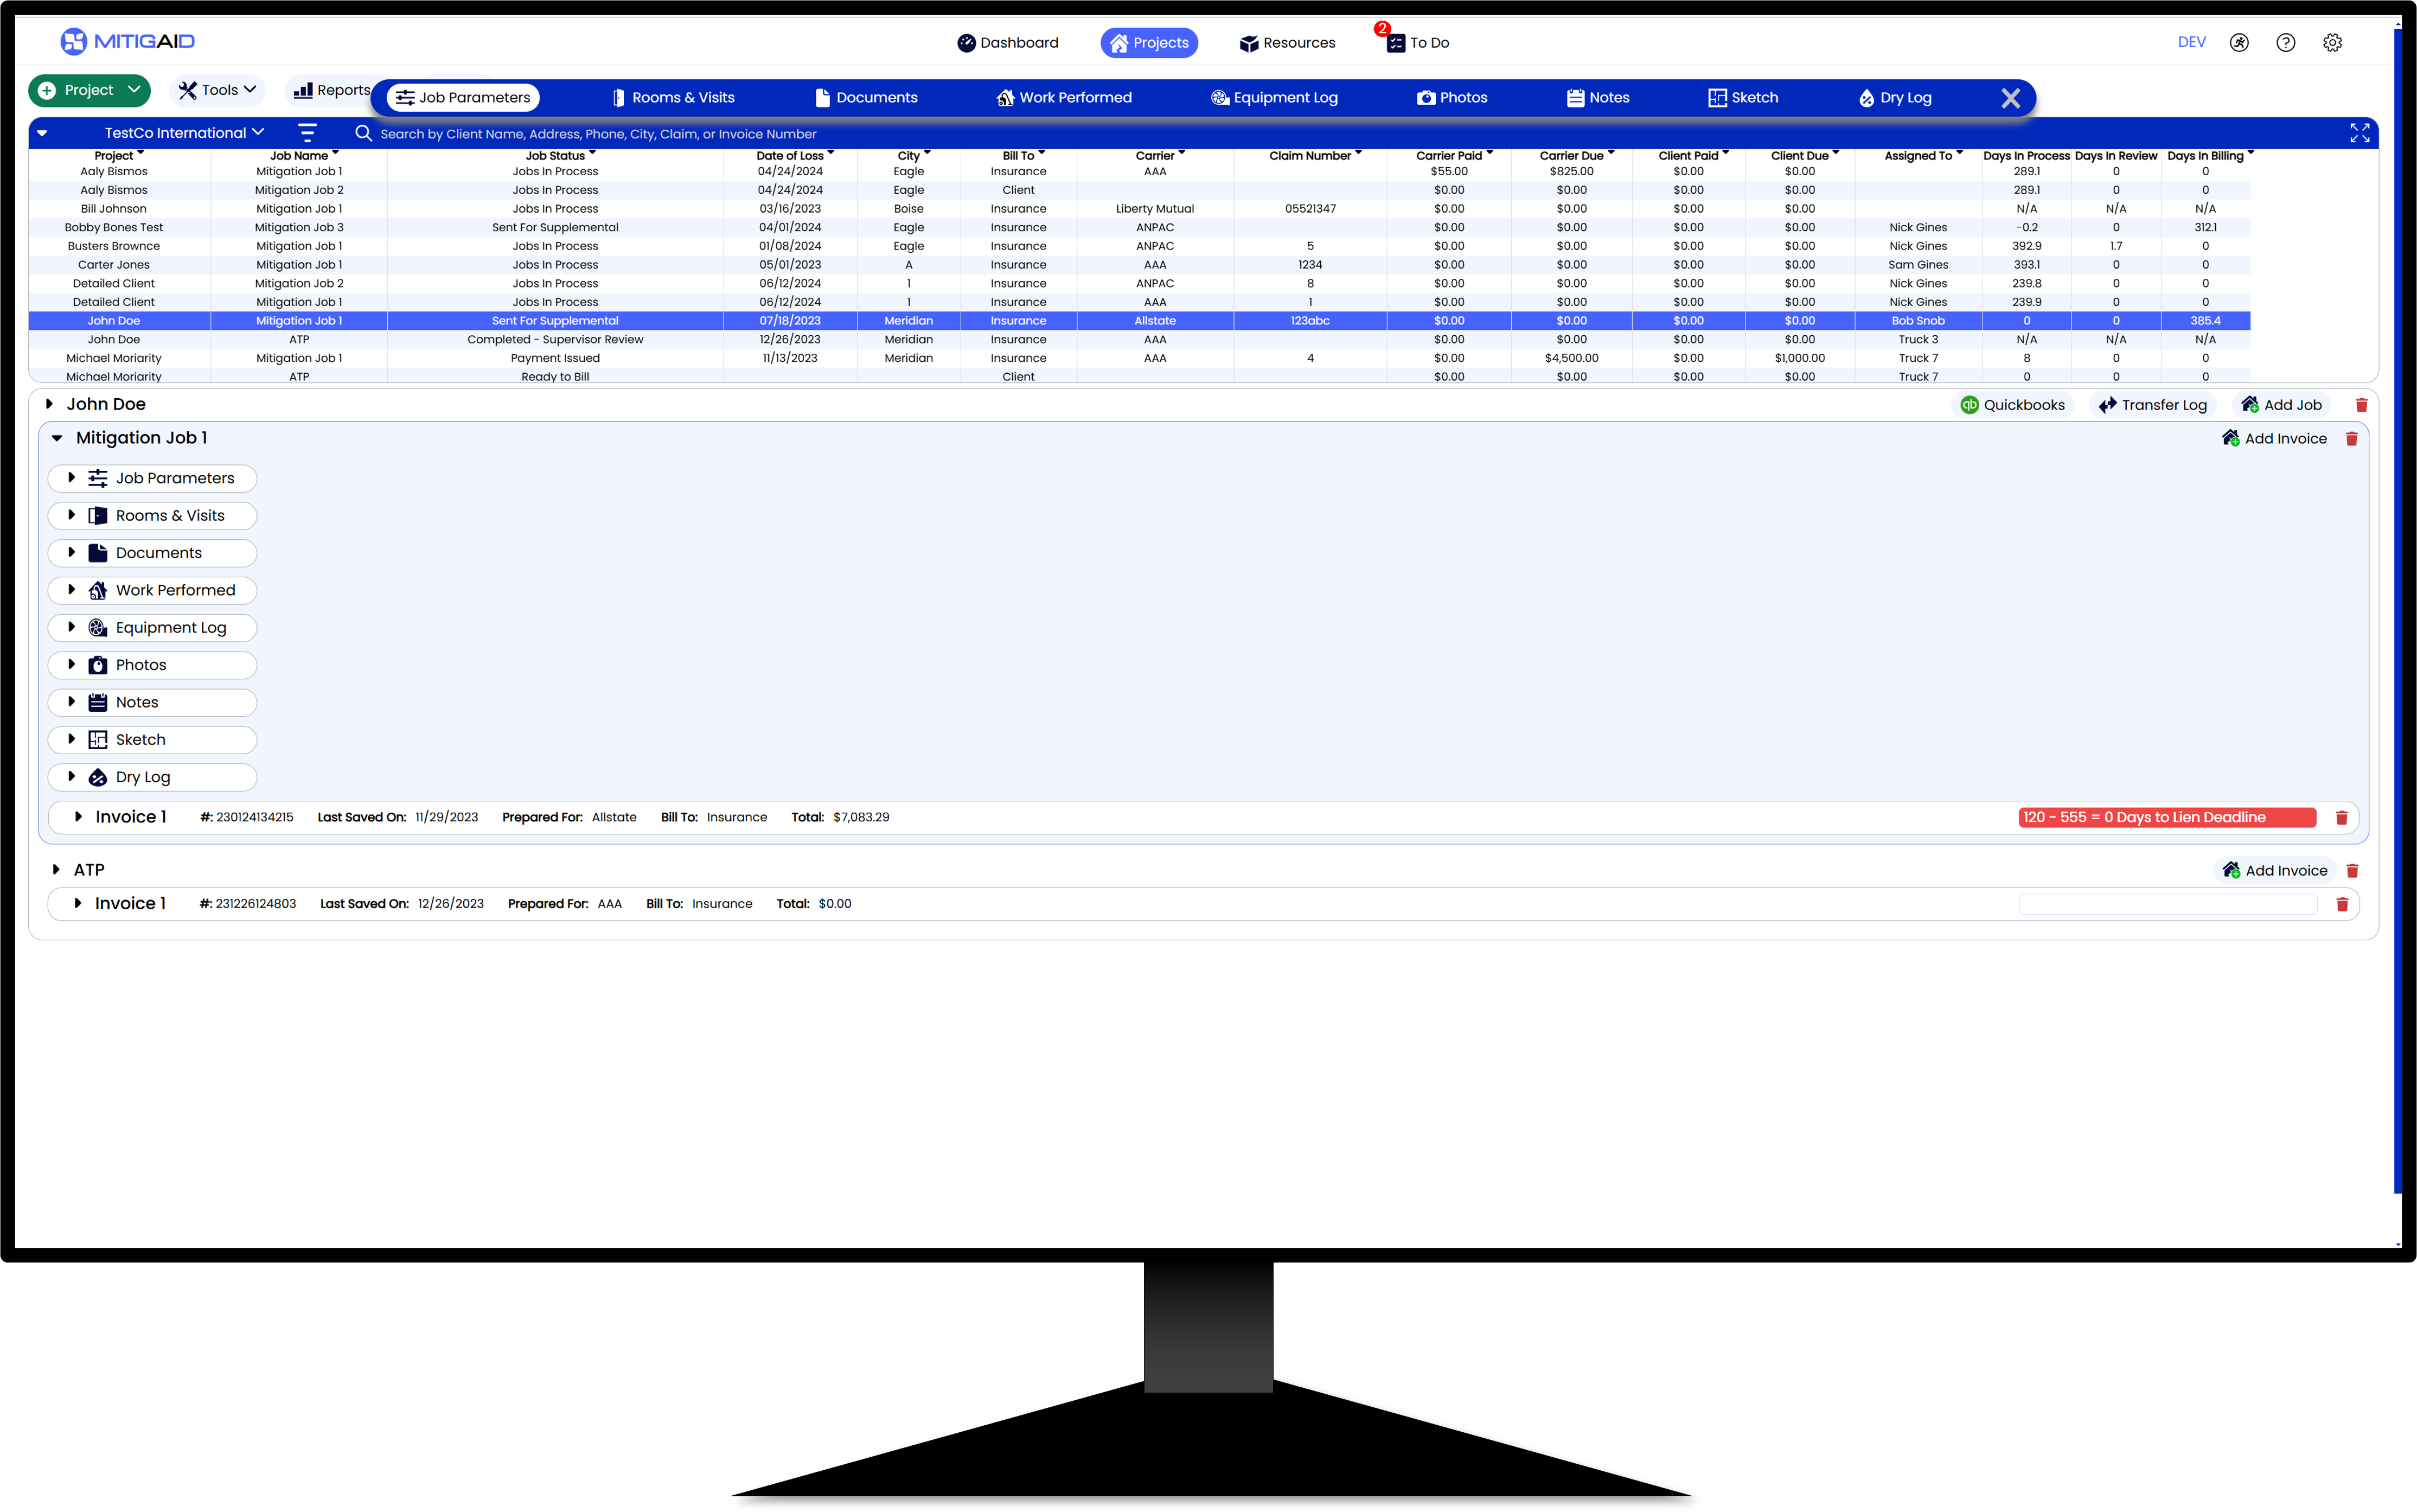Click the fullscreen expand icon in search bar

pos(2359,133)
